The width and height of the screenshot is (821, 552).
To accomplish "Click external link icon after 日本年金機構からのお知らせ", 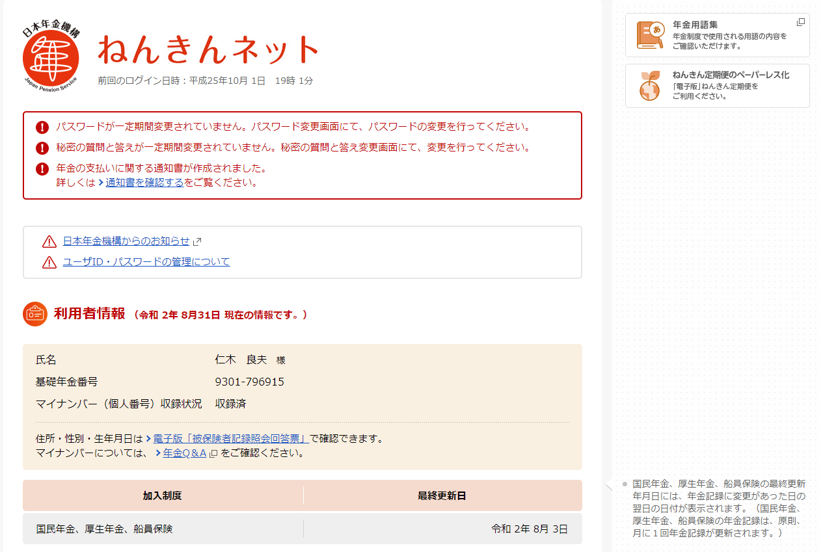I will pyautogui.click(x=197, y=242).
